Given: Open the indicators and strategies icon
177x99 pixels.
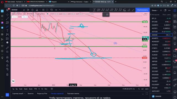Looking at the screenshot, I should [37, 10].
